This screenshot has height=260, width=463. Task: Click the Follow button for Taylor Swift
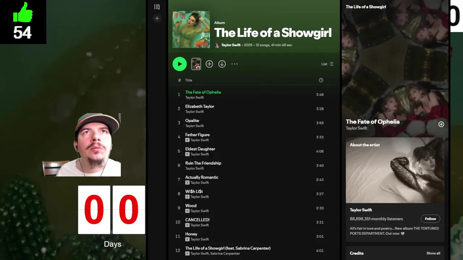[x=430, y=219]
